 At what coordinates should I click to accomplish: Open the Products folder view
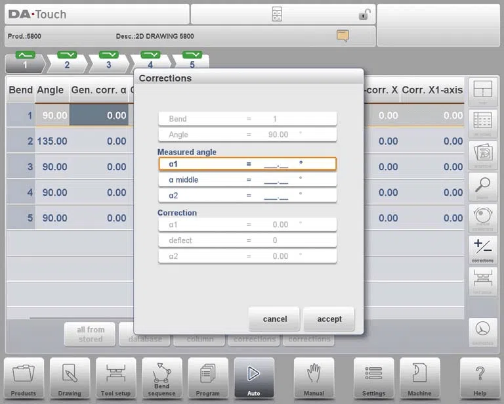24,378
